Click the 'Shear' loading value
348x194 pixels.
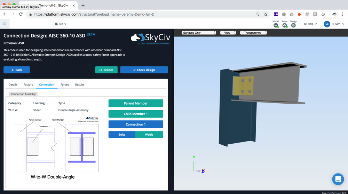click(37, 110)
